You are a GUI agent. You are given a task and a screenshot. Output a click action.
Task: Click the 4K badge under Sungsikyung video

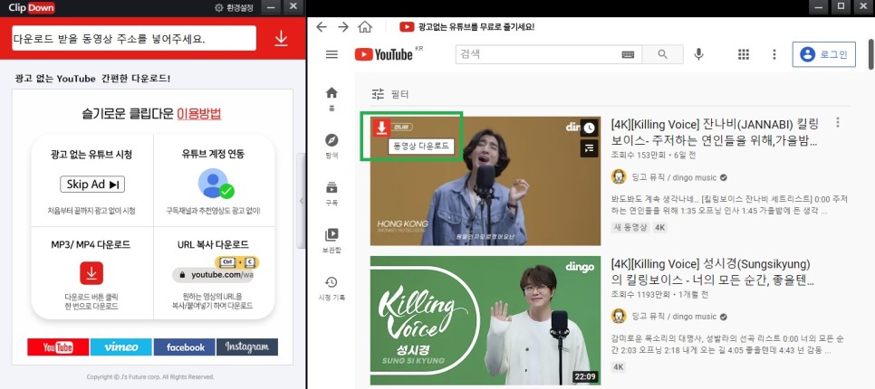click(x=619, y=366)
